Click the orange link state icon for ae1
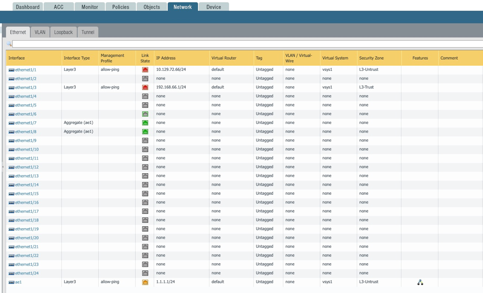 pos(145,282)
